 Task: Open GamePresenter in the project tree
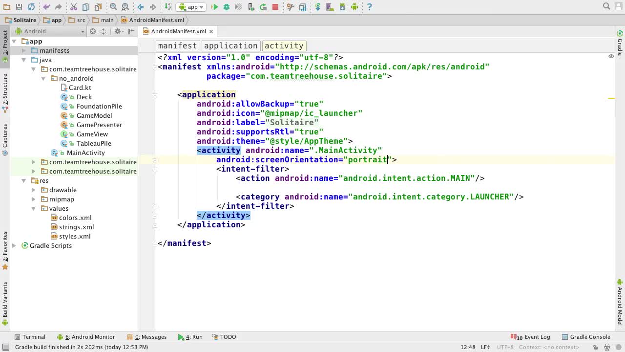click(x=91, y=125)
